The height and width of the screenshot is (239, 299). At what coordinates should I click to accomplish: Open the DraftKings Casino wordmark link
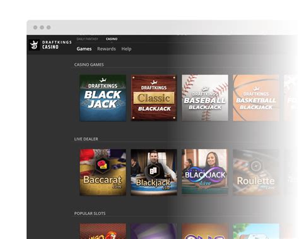57,45
